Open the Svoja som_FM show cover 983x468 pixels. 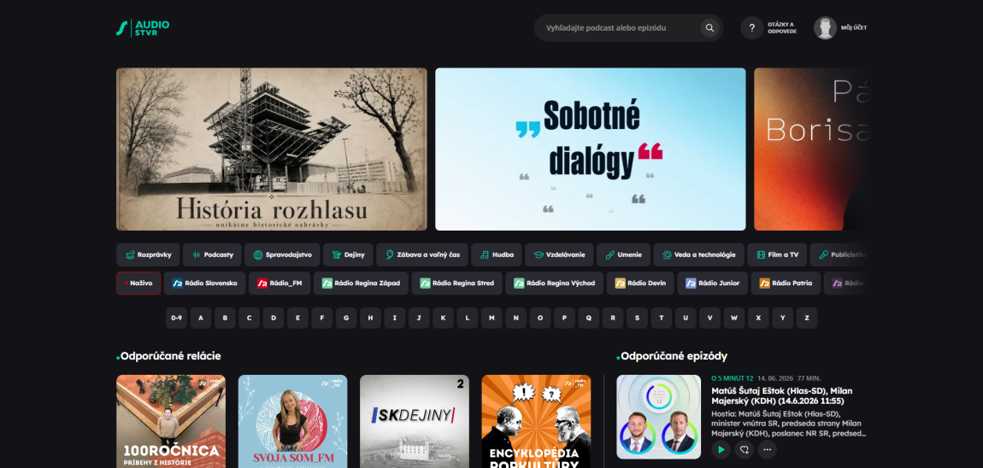tap(293, 421)
